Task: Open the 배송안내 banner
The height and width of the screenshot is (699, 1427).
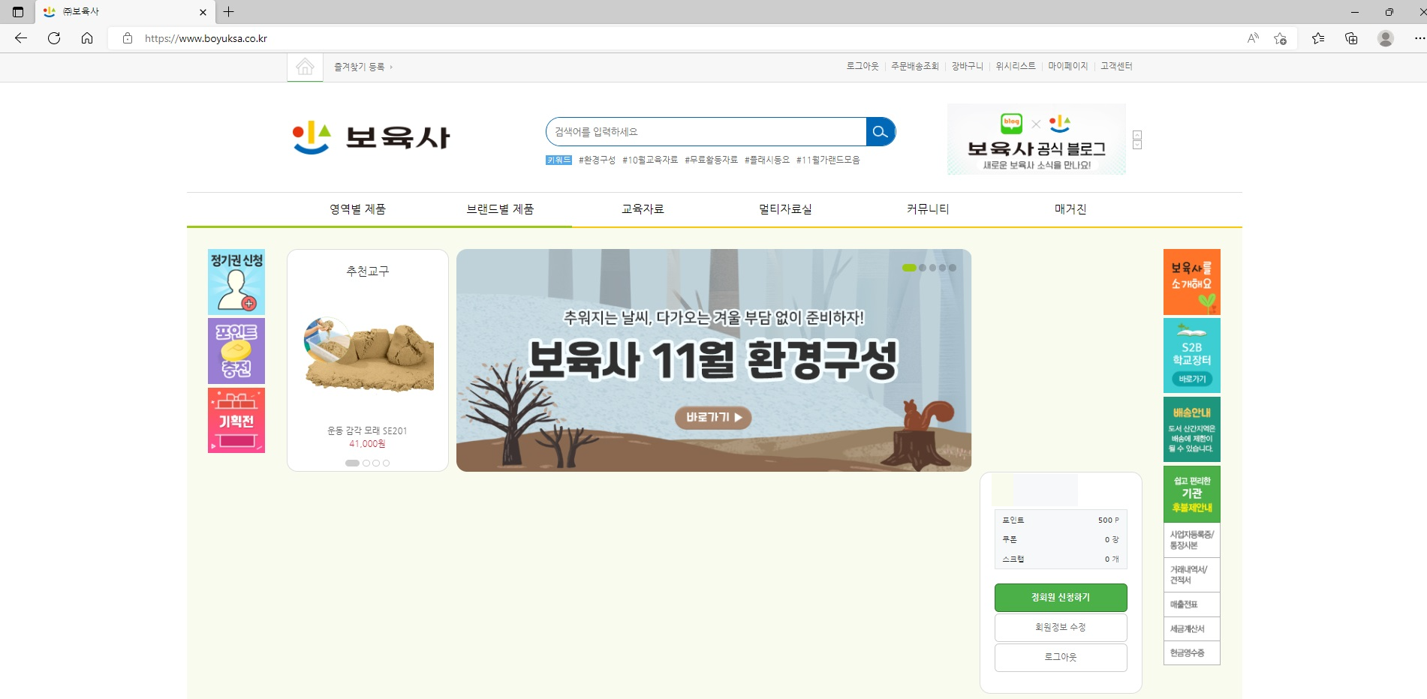Action: coord(1192,429)
